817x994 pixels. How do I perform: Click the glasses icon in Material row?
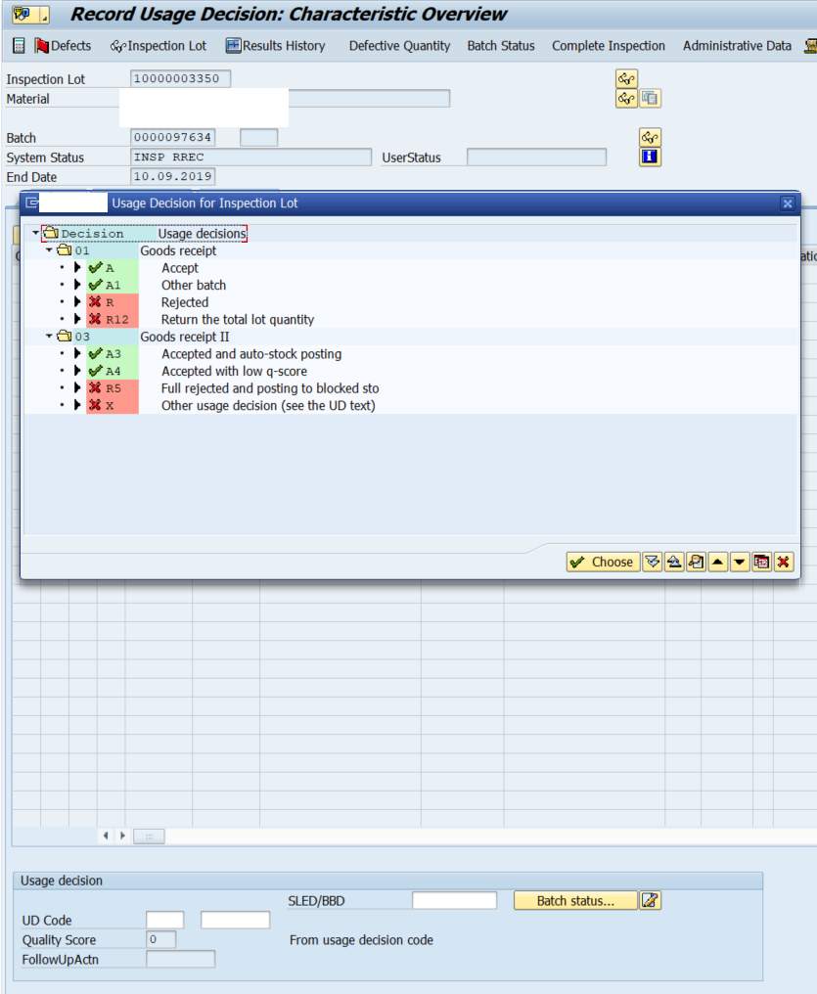click(x=626, y=98)
